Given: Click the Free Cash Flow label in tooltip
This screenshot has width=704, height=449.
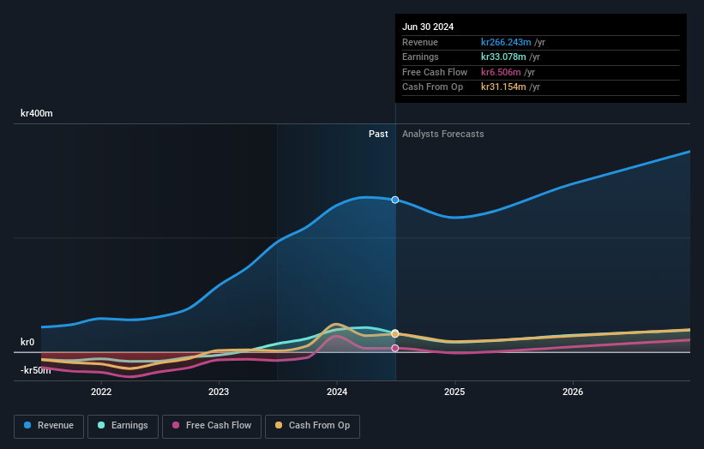Looking at the screenshot, I should (x=435, y=72).
